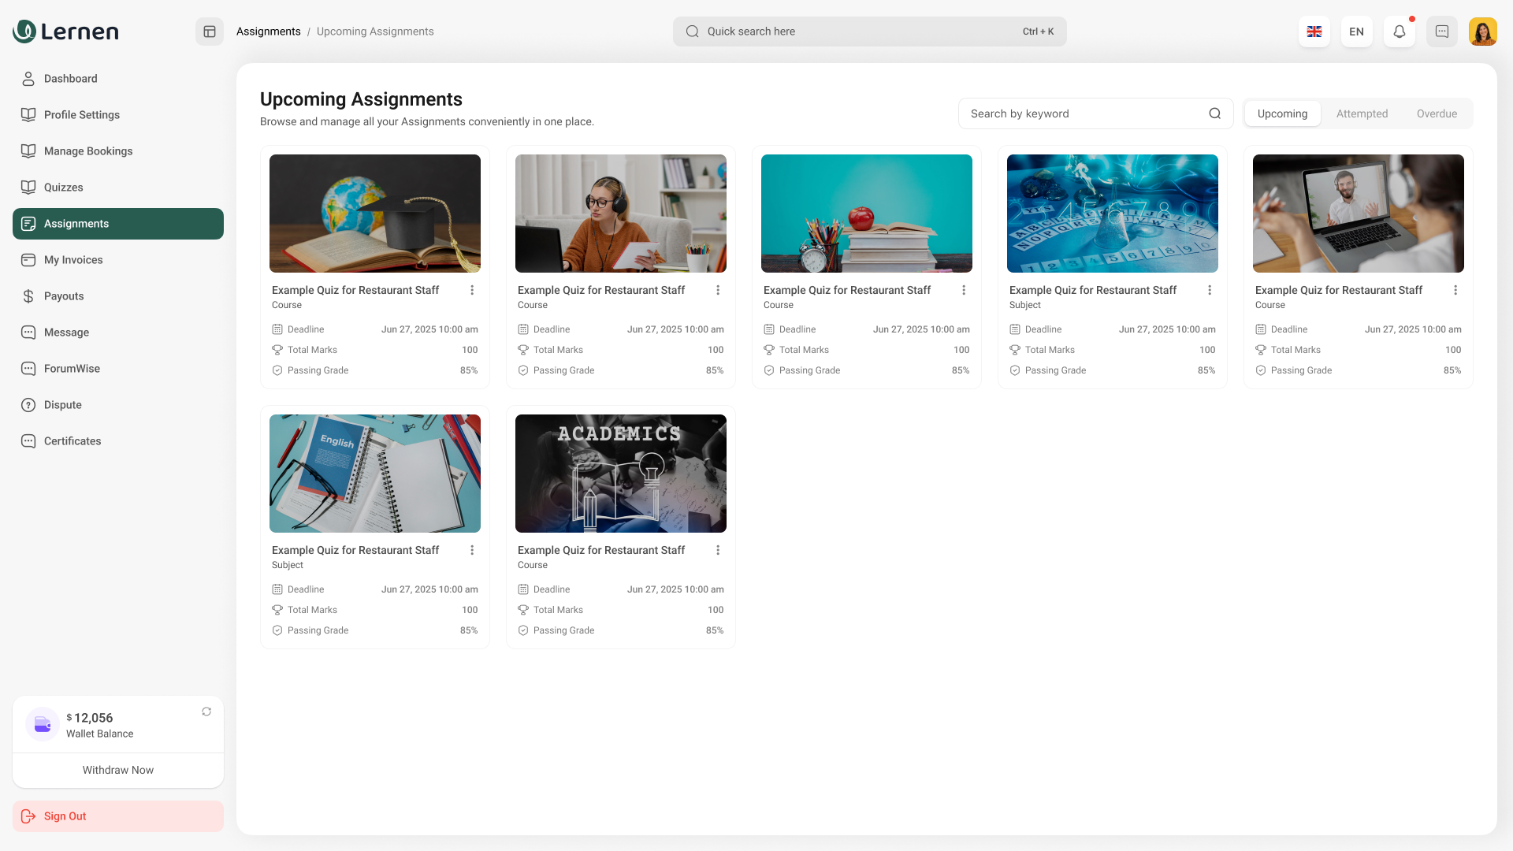Open the English notebook assignment thumbnail
Screen dimensions: 1513x851
375,474
